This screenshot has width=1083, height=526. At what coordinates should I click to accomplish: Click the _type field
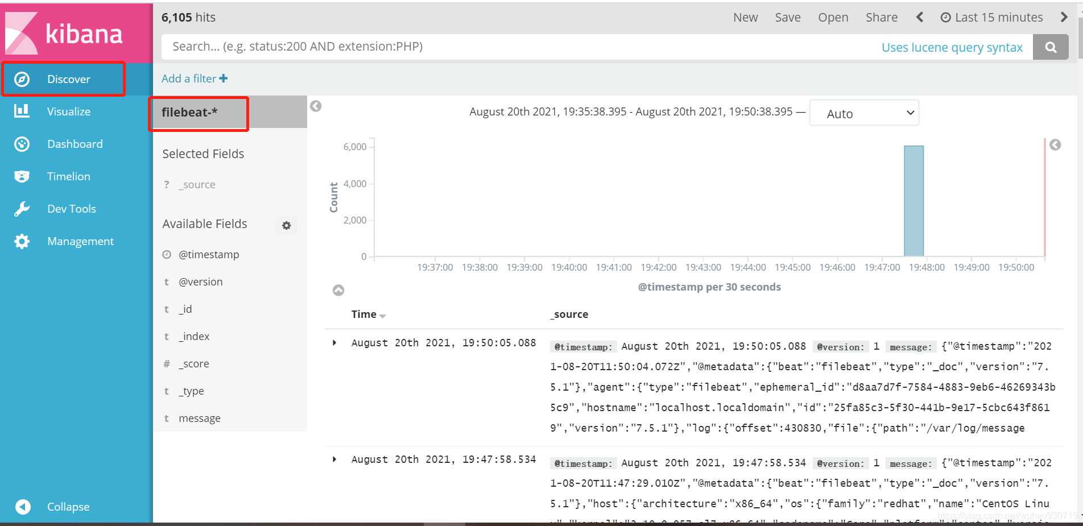[x=191, y=391]
